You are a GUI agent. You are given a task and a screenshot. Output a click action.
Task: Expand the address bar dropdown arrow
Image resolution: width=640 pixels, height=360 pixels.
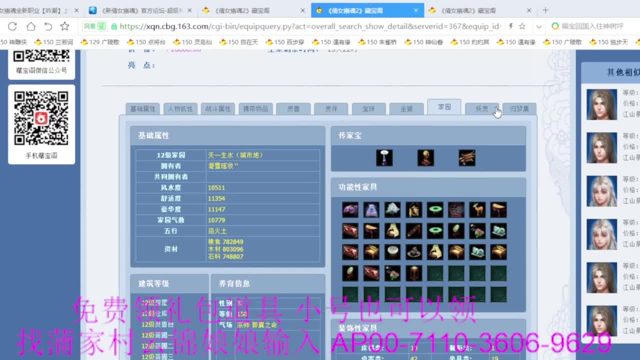(539, 26)
